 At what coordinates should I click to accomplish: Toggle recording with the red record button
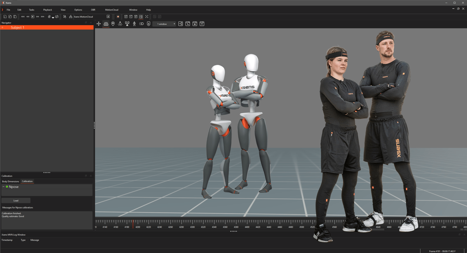coord(118,16)
